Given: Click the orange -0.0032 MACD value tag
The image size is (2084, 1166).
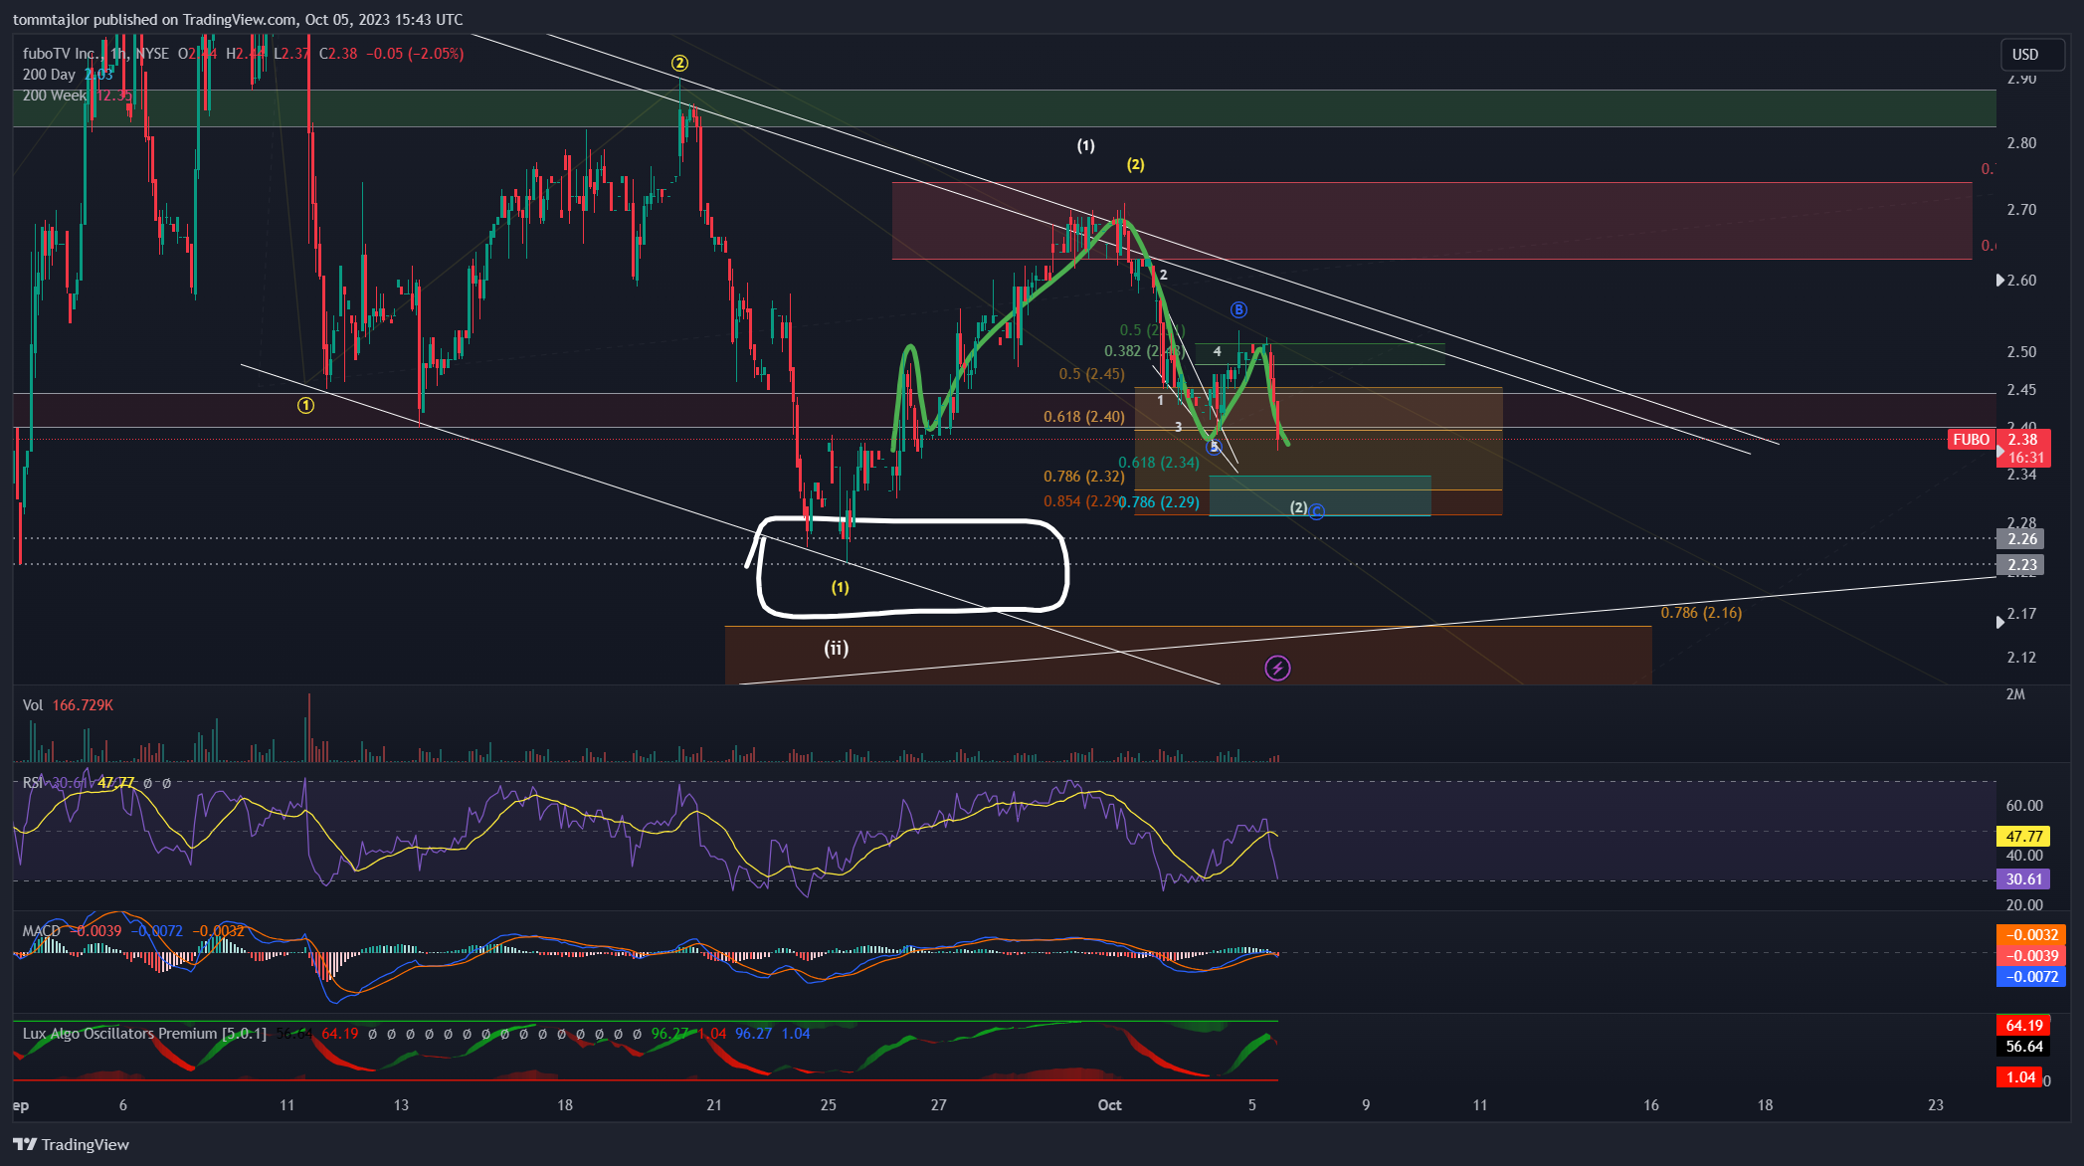Looking at the screenshot, I should pos(2031,935).
